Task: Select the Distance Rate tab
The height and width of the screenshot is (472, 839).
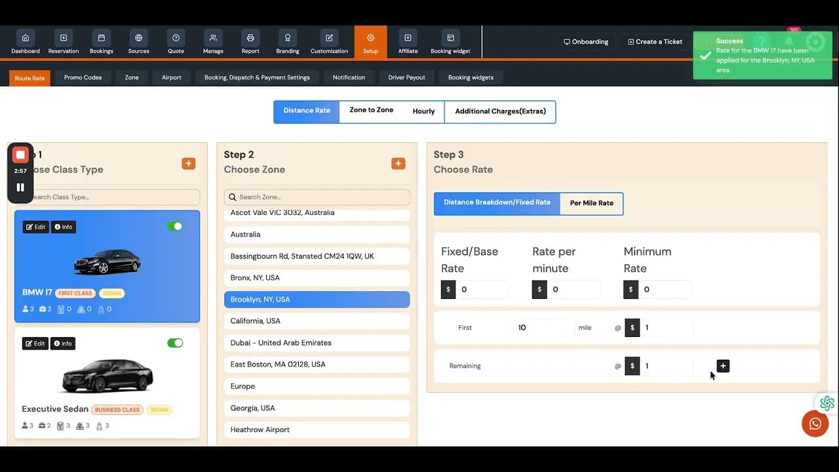Action: (307, 111)
